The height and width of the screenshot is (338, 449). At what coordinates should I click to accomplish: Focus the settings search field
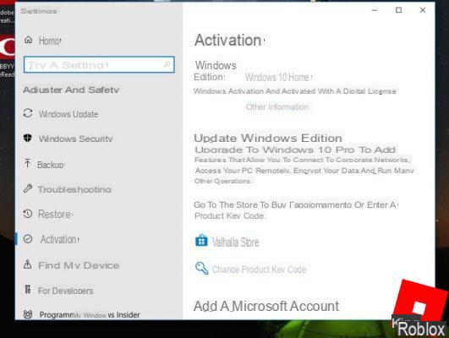(99, 65)
